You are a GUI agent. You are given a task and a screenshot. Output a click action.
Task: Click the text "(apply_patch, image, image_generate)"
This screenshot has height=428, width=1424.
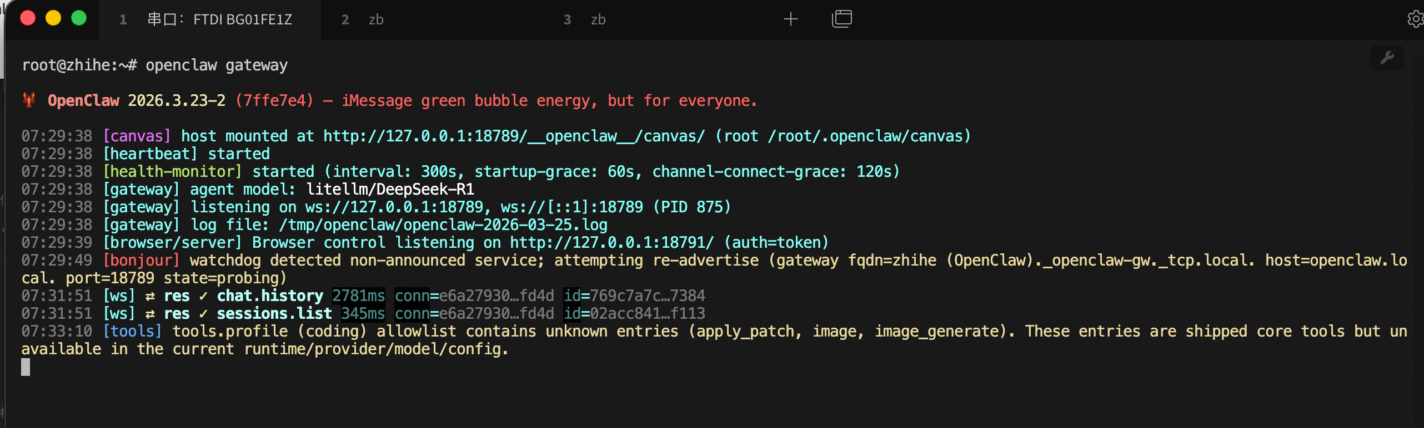pyautogui.click(x=848, y=332)
